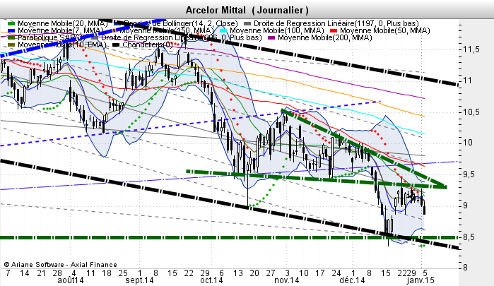The width and height of the screenshot is (494, 286).
Task: Click the oct.14 month label on the time axis
Action: pyautogui.click(x=211, y=280)
